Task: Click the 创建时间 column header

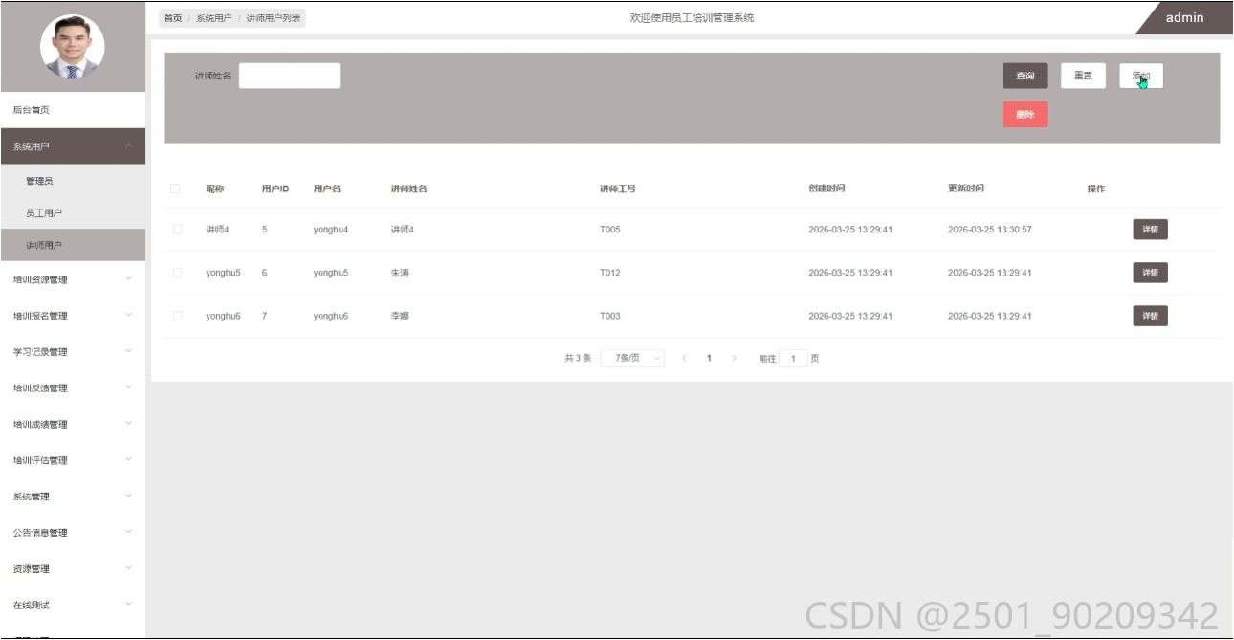Action: [826, 188]
